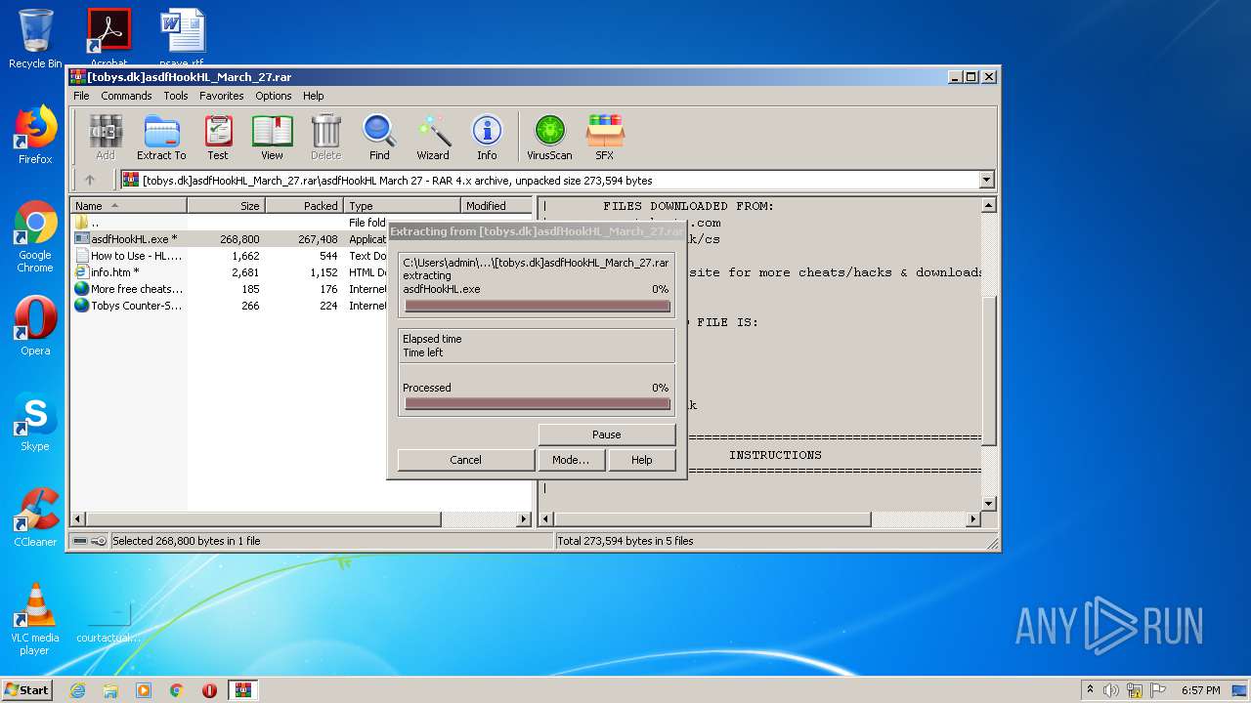Select the asdfHookHL.exe file row
The width and height of the screenshot is (1251, 703).
pyautogui.click(x=230, y=239)
